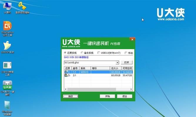Select the backup system radio button
Screen dimensions: 196x117
pos(82,53)
